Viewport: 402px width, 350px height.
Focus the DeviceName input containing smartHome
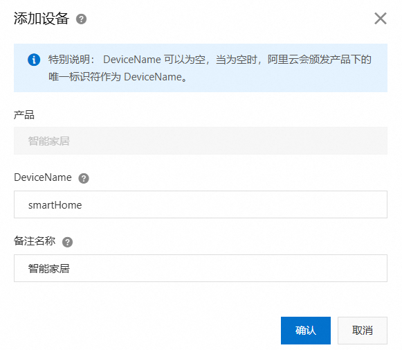click(x=201, y=204)
